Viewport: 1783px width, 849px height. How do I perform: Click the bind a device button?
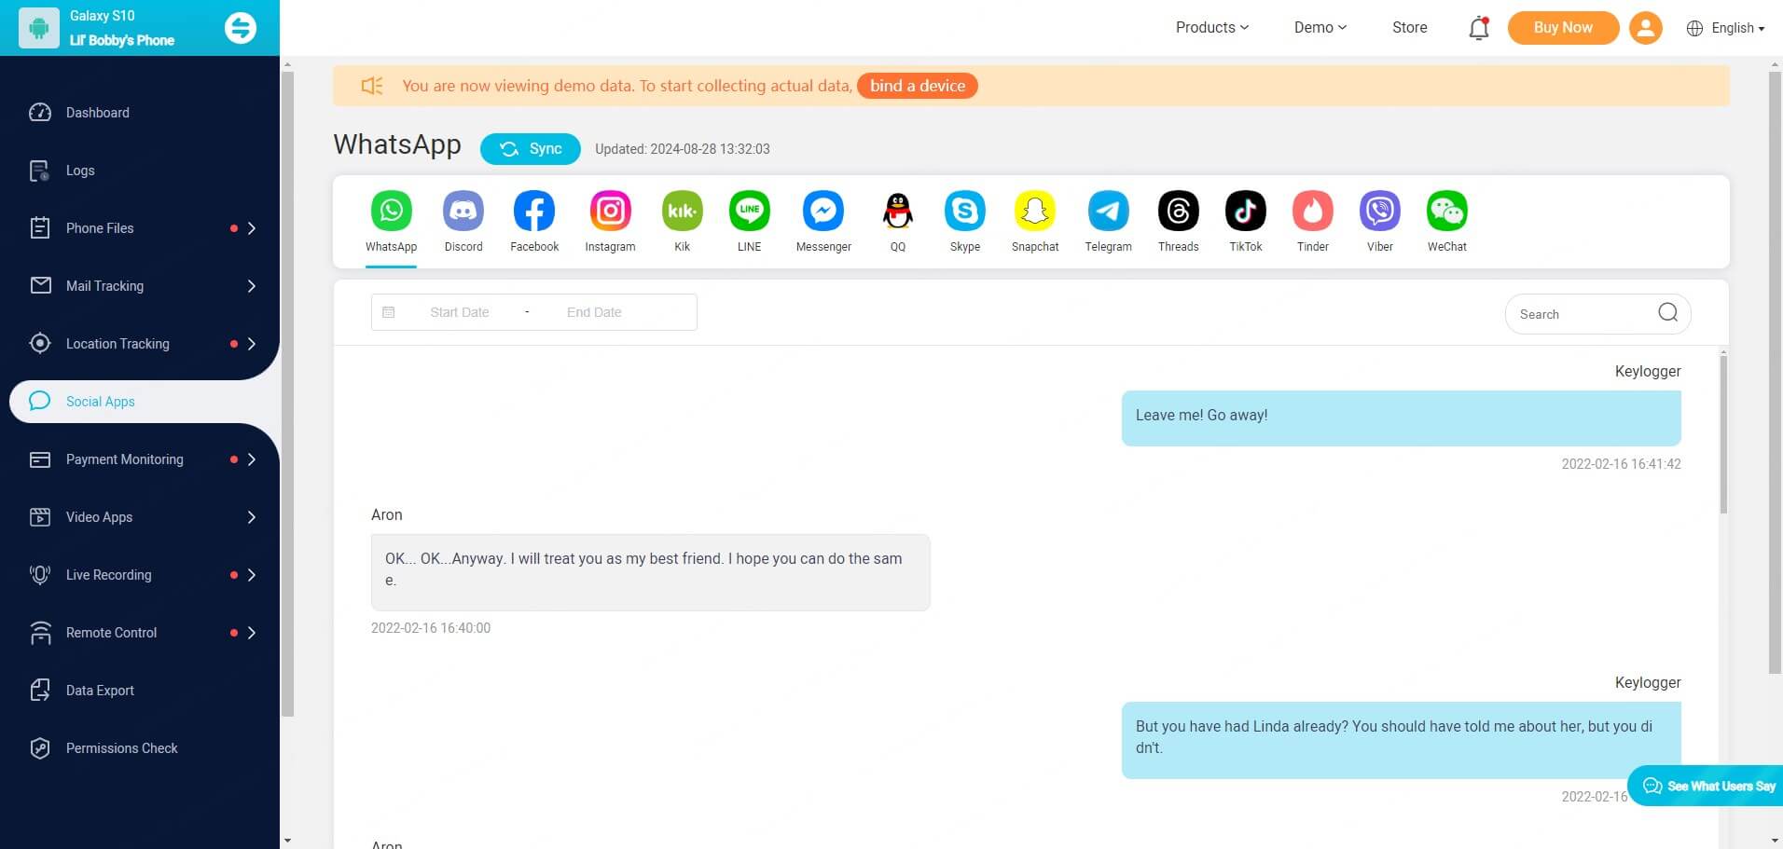[x=918, y=86]
